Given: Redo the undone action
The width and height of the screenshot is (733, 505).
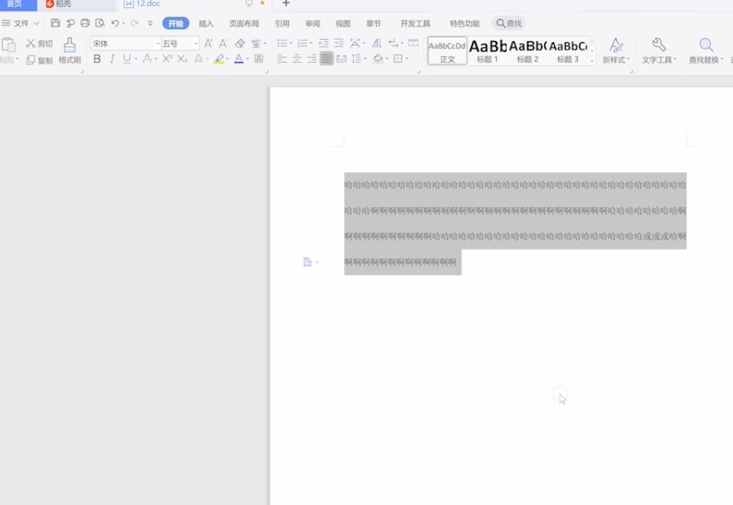Looking at the screenshot, I should [x=134, y=23].
